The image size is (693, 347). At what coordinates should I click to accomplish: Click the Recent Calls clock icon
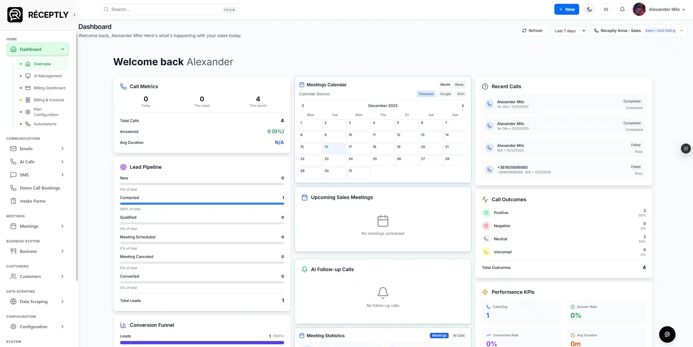pyautogui.click(x=485, y=87)
